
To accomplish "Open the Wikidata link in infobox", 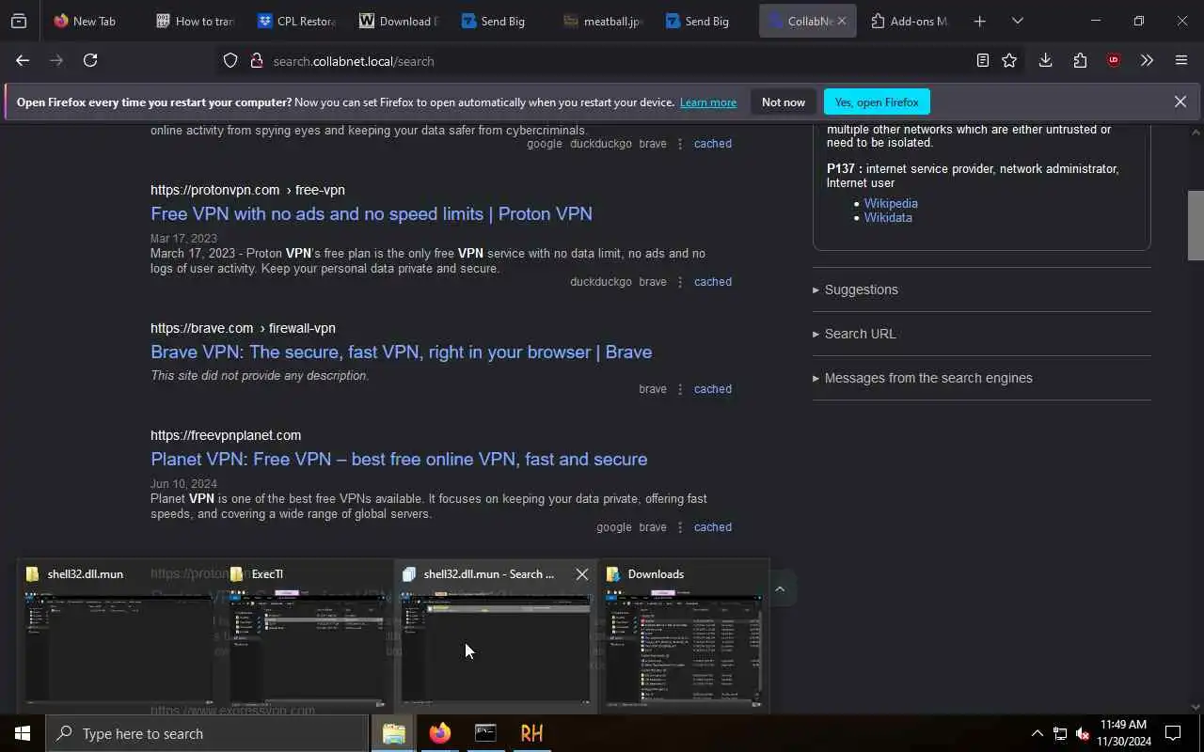I will click(888, 217).
